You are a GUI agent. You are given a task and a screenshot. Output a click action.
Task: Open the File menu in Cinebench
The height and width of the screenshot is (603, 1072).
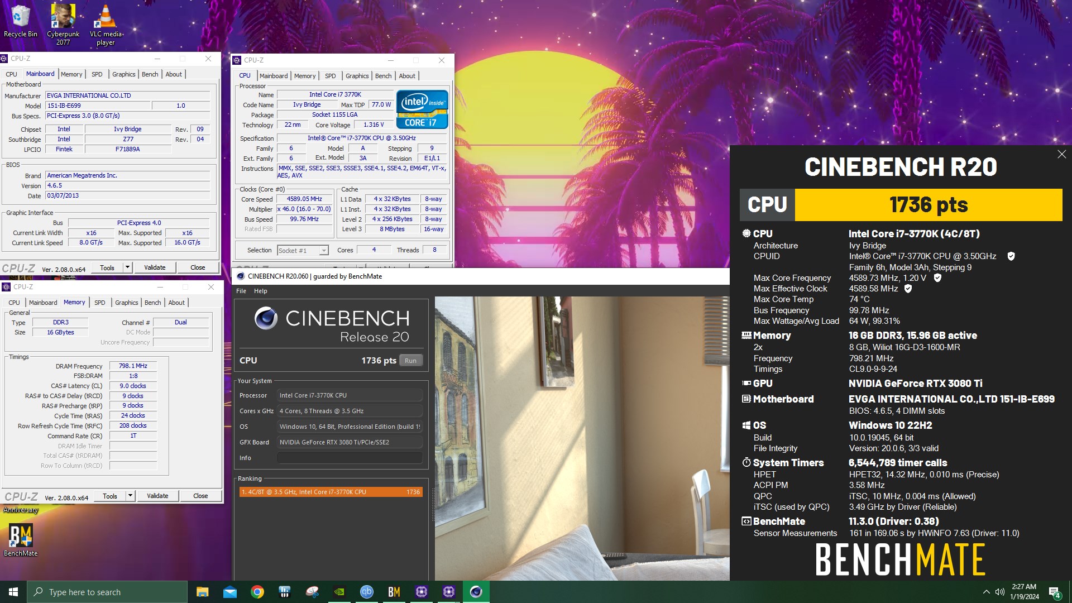point(241,291)
